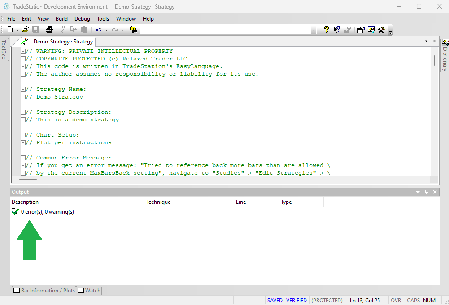Click the Paste clipboard icon
449x305 pixels.
[x=84, y=30]
